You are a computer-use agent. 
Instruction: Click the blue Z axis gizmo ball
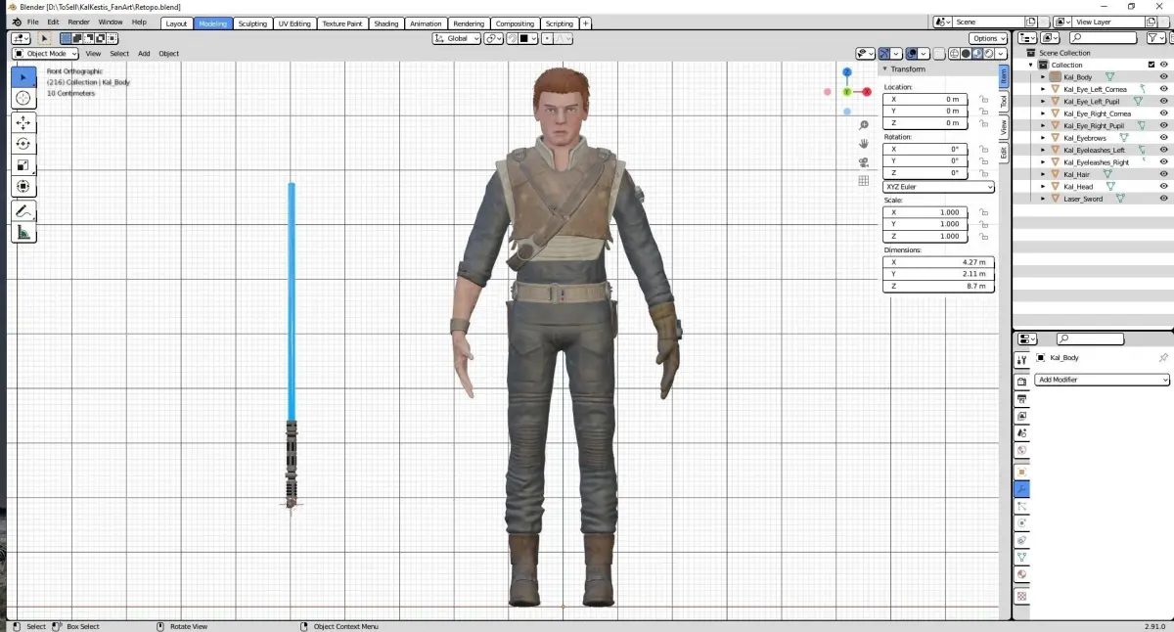(847, 72)
